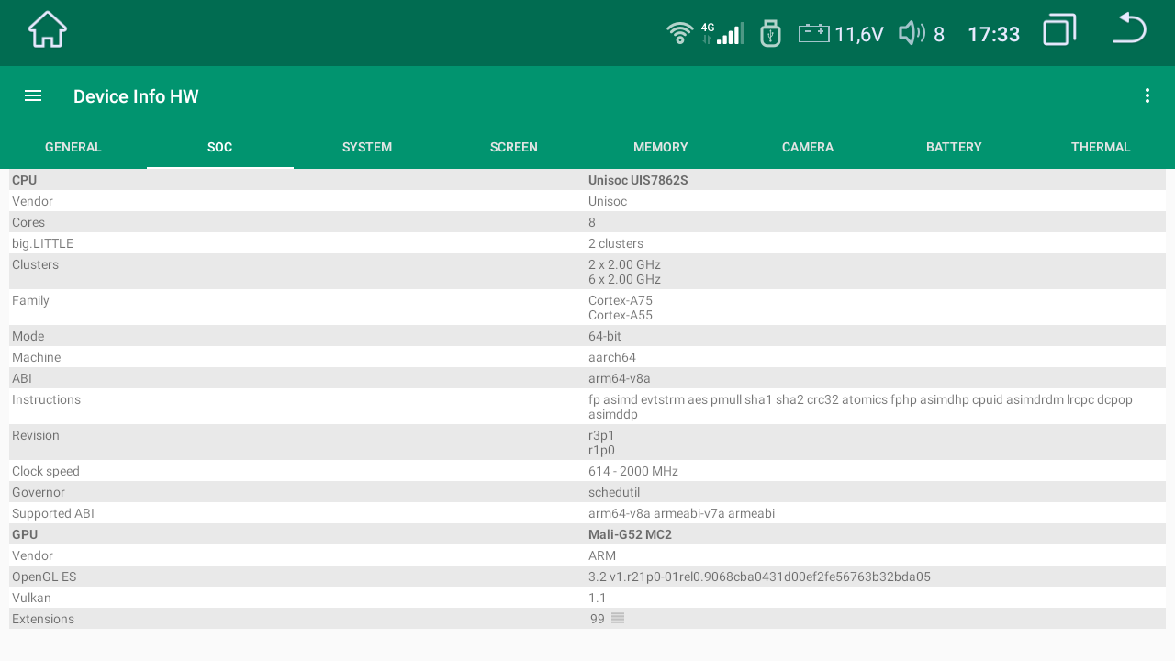
Task: Select the 6 x 2.00 GHz value
Action: 624,279
